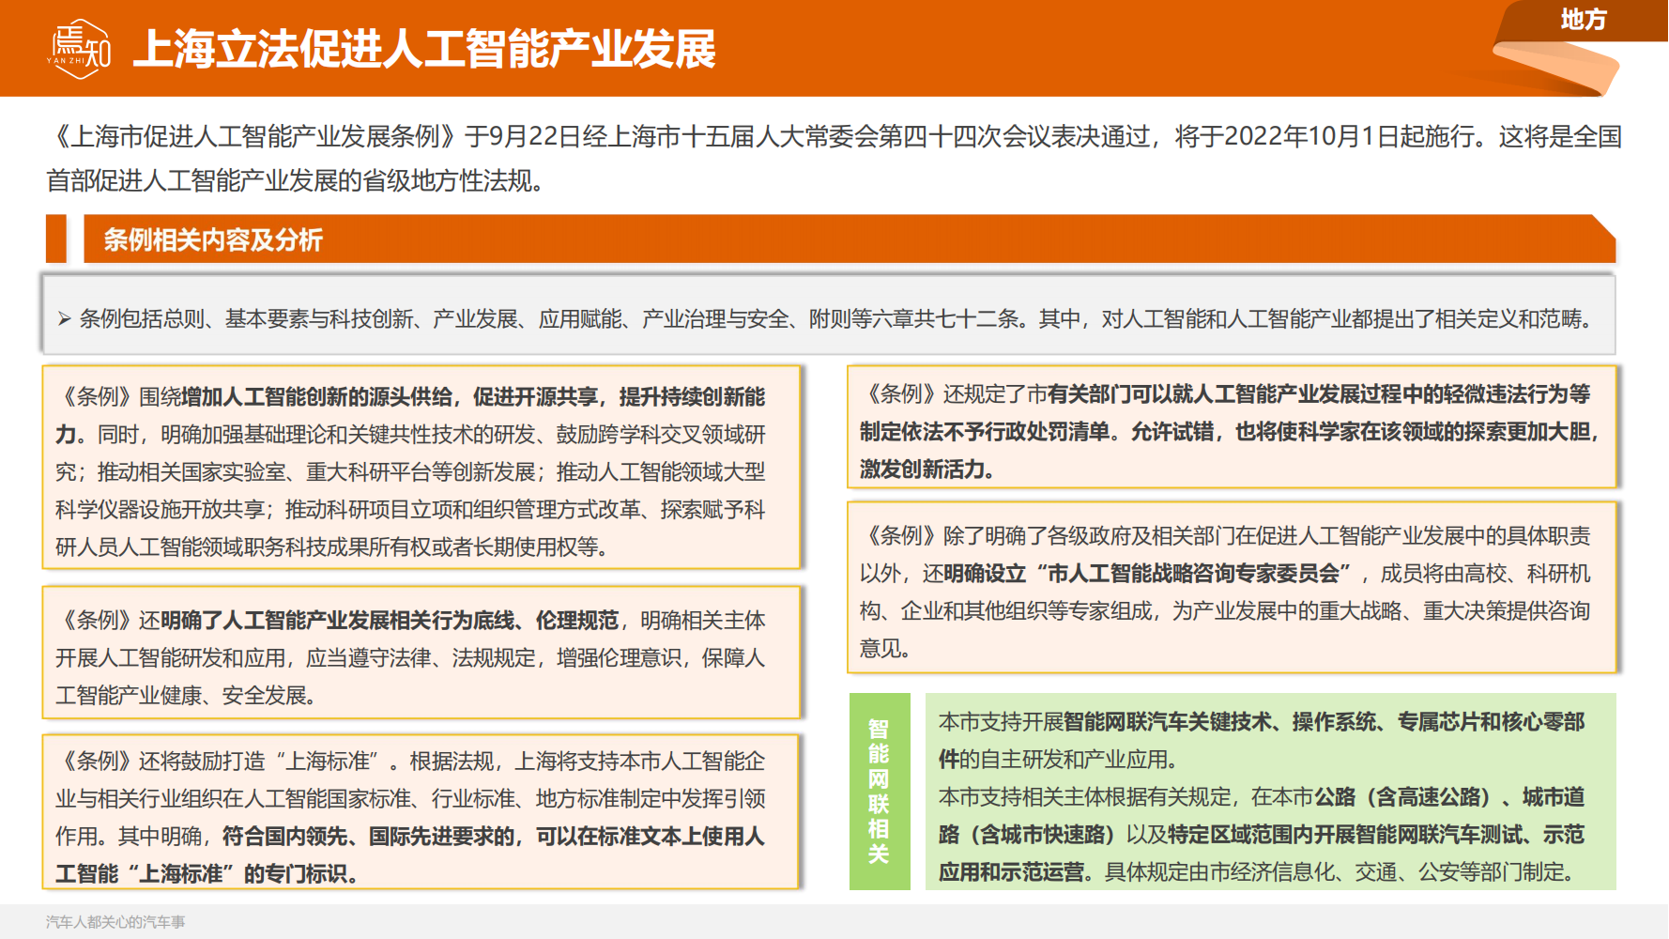Viewport: 1669px width, 939px height.
Task: Click the text 工智能“上海标准”的专门标识
Action: coord(205,873)
